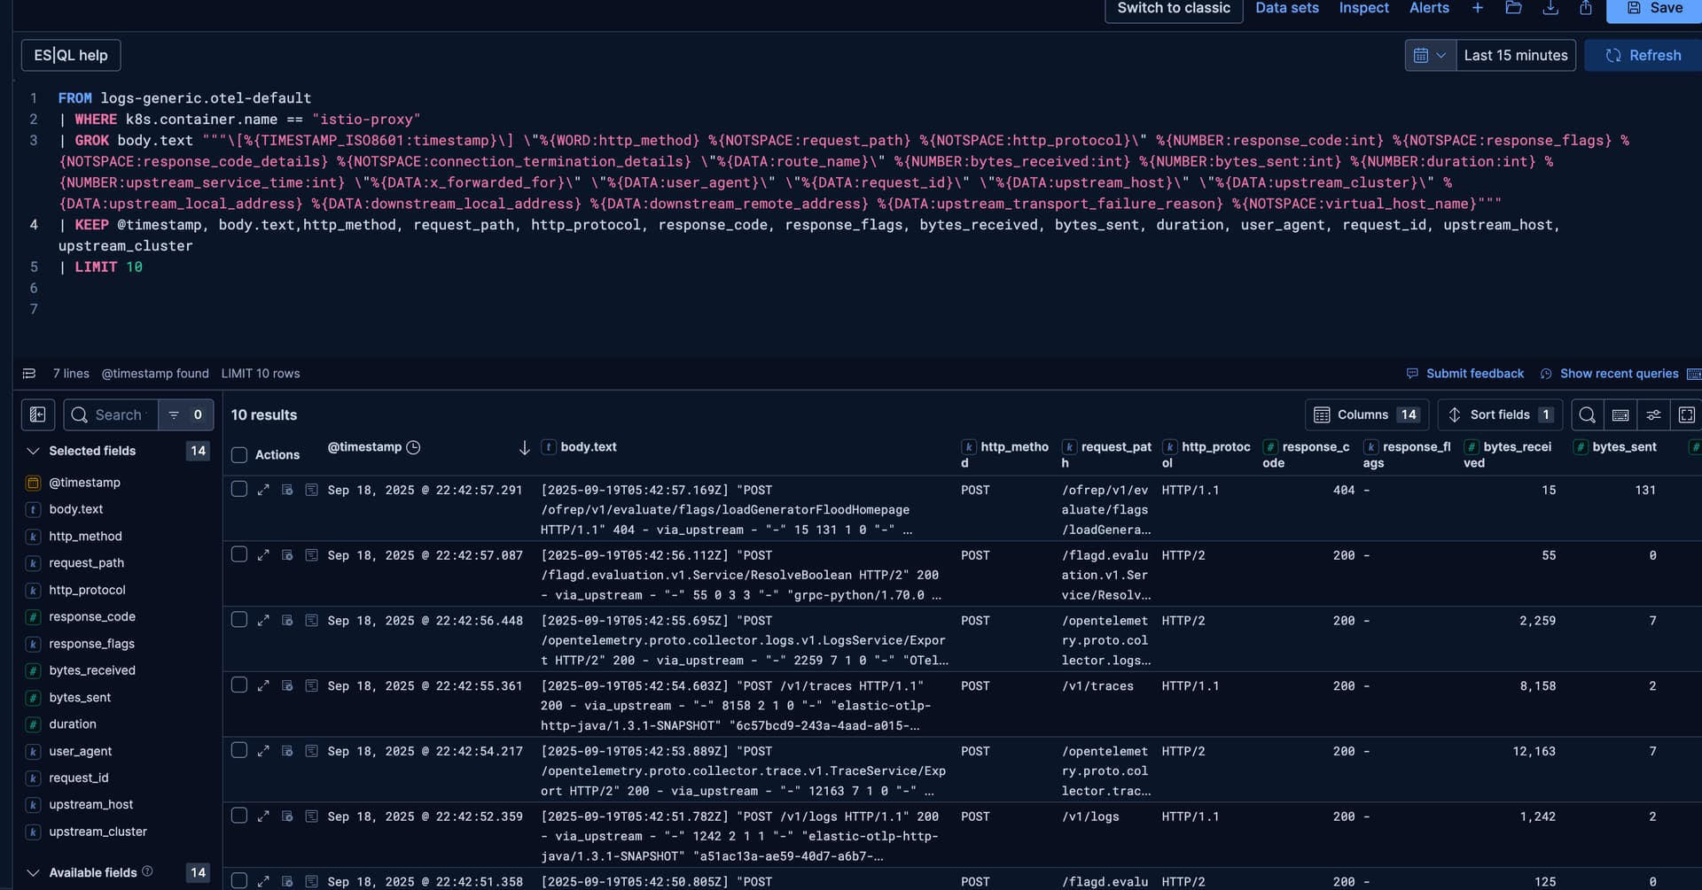Save the Discover session
The height and width of the screenshot is (890, 1702).
click(x=1654, y=9)
